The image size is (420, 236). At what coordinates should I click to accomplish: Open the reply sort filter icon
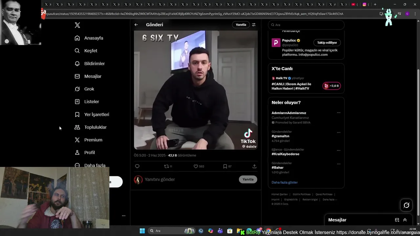point(254,25)
